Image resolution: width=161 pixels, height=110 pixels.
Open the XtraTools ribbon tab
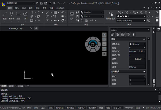pos(61,8)
